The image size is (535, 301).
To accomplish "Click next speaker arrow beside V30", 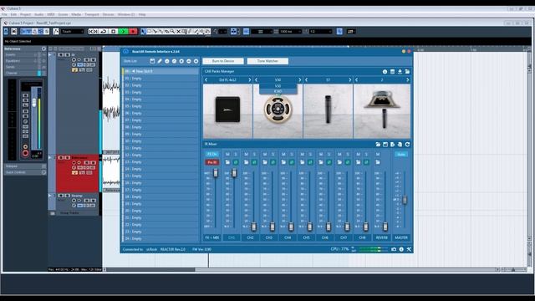I will 300,80.
